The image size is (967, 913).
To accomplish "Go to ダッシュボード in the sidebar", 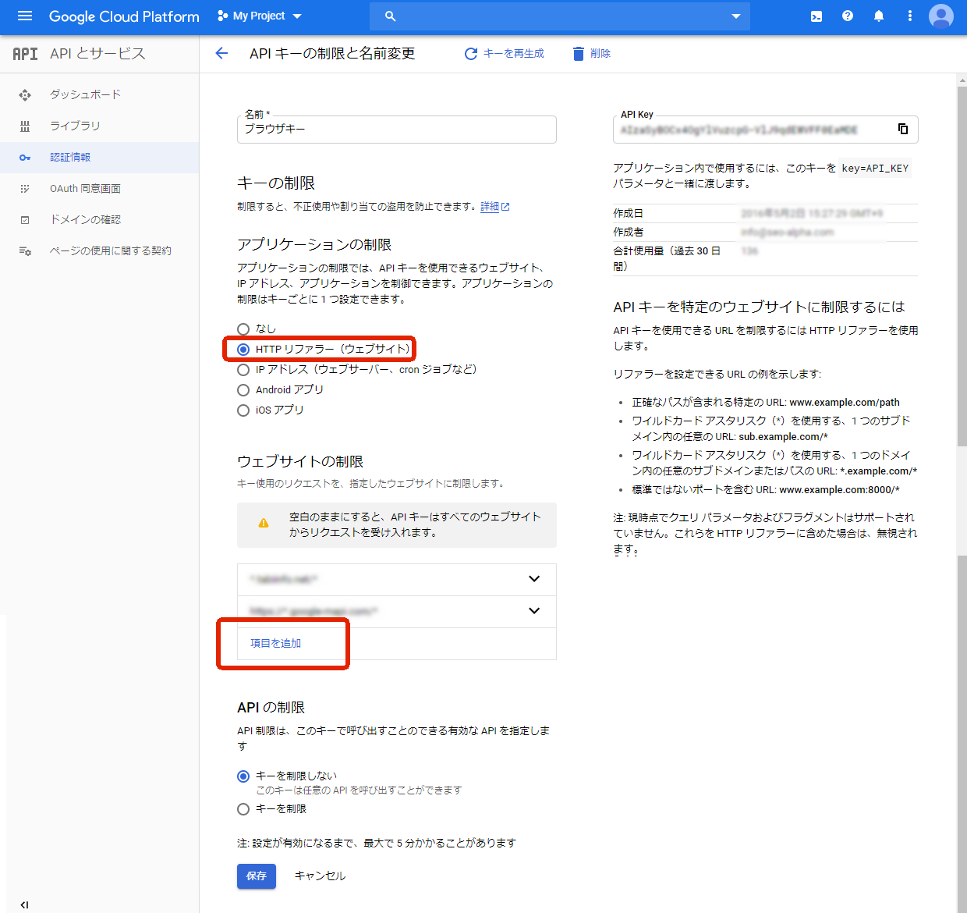I will point(85,94).
